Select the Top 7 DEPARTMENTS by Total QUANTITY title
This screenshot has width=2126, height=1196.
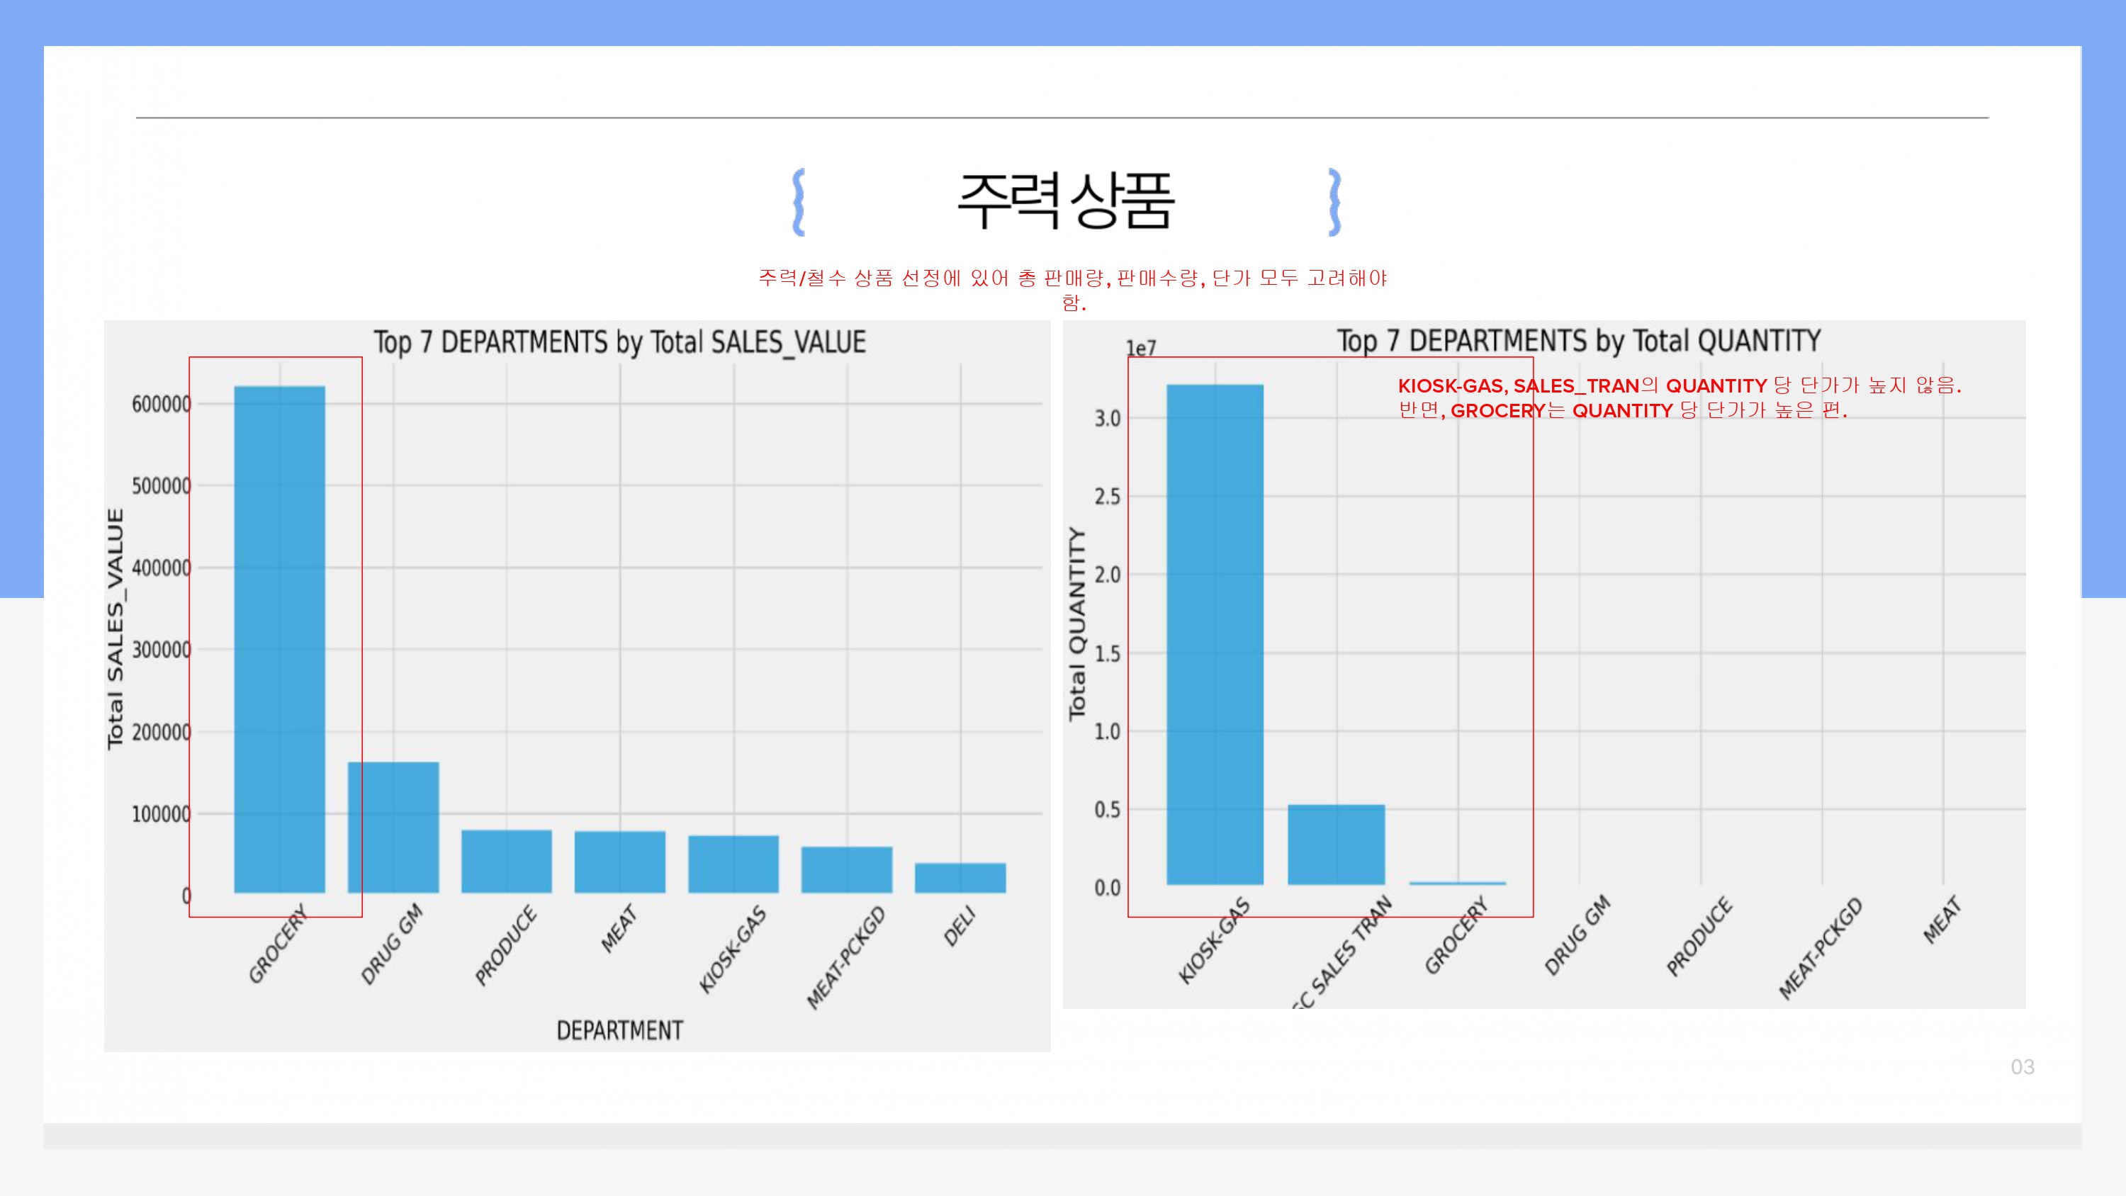1578,340
